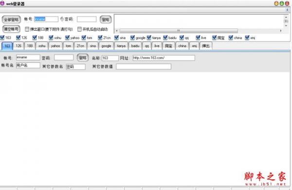This screenshot has width=292, height=190.
Task: Close the window with red button
Action: pyautogui.click(x=287, y=3)
